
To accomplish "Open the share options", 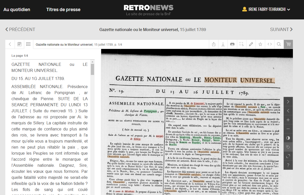I will coord(213,44).
